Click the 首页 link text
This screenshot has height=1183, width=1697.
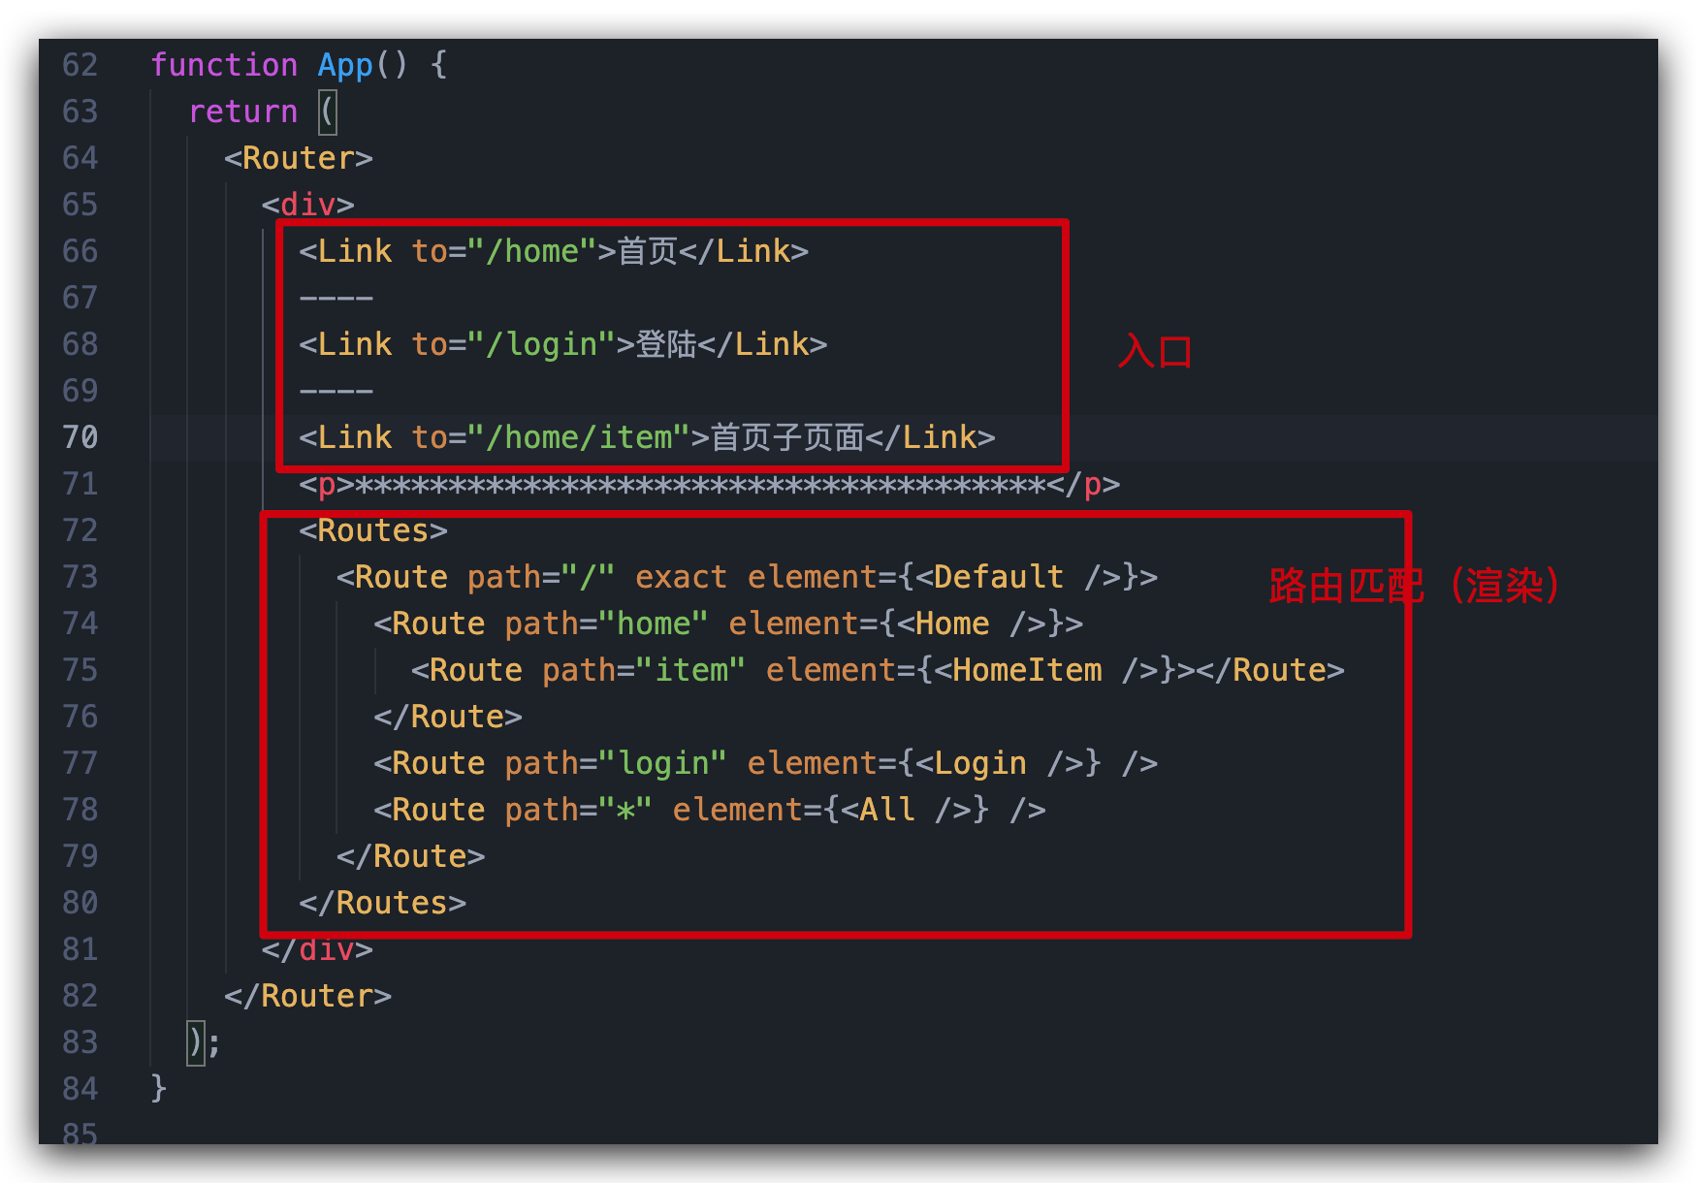pyautogui.click(x=648, y=251)
